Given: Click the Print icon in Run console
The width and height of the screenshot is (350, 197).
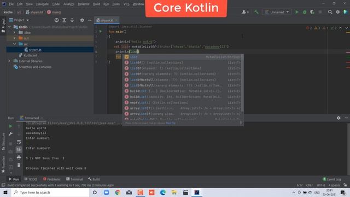Looking at the screenshot, I should [19, 158].
